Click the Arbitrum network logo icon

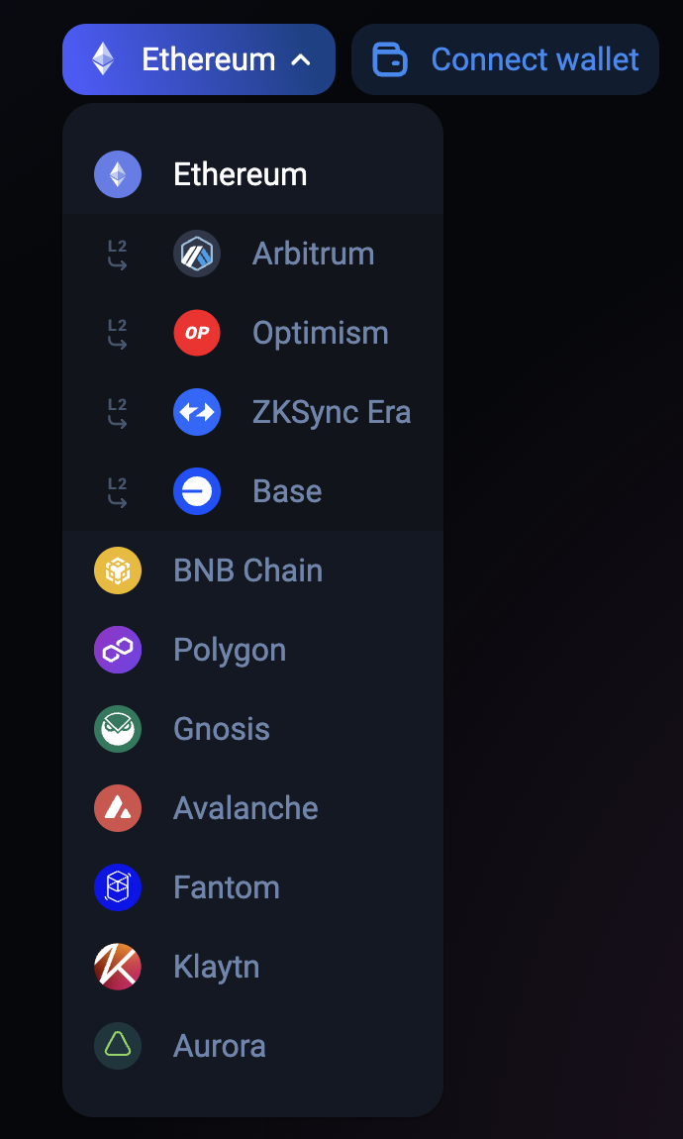196,254
